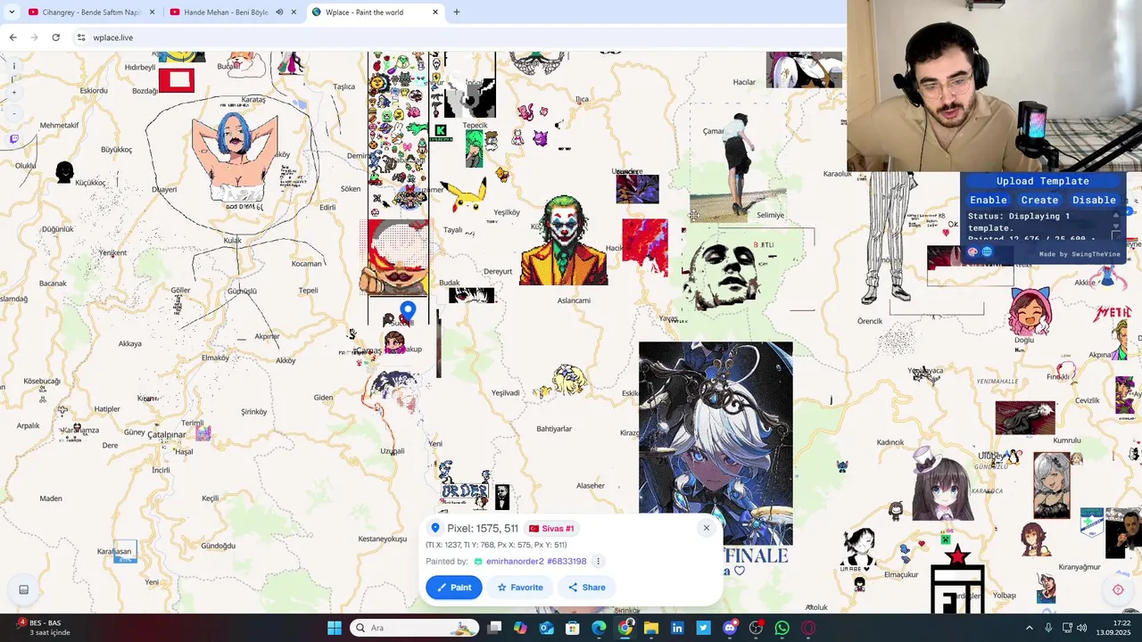Disable the template overlay
The width and height of the screenshot is (1142, 642).
pos(1094,200)
